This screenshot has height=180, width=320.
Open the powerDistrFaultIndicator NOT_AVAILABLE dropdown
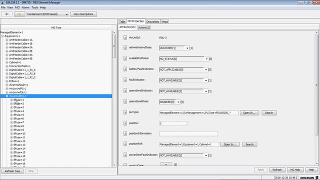pyautogui.click(x=183, y=155)
